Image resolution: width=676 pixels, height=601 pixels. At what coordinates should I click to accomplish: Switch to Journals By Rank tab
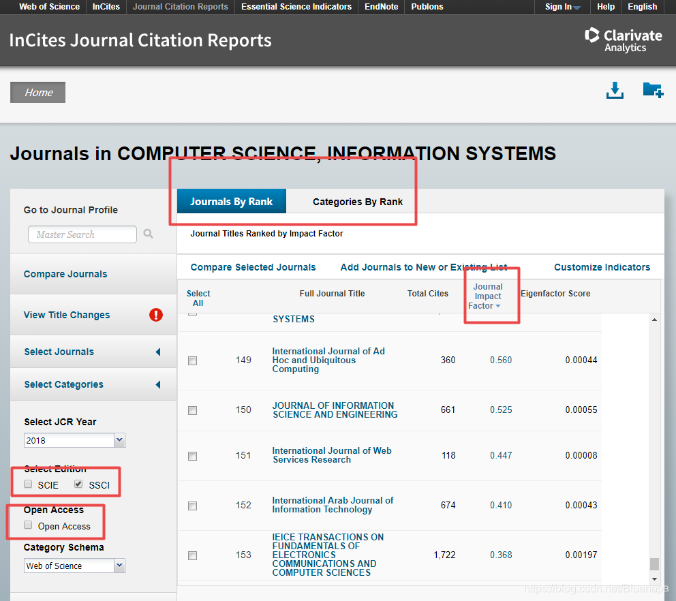click(232, 201)
